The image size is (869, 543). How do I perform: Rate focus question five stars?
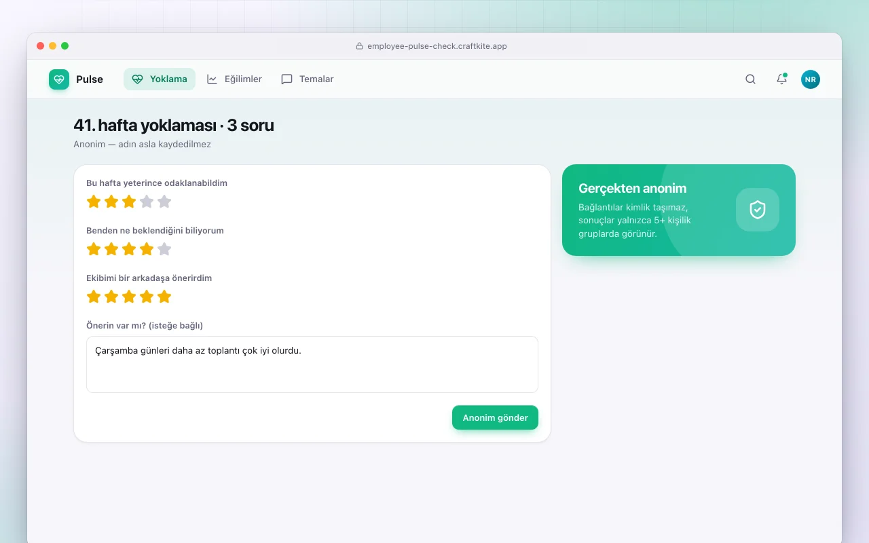[164, 202]
